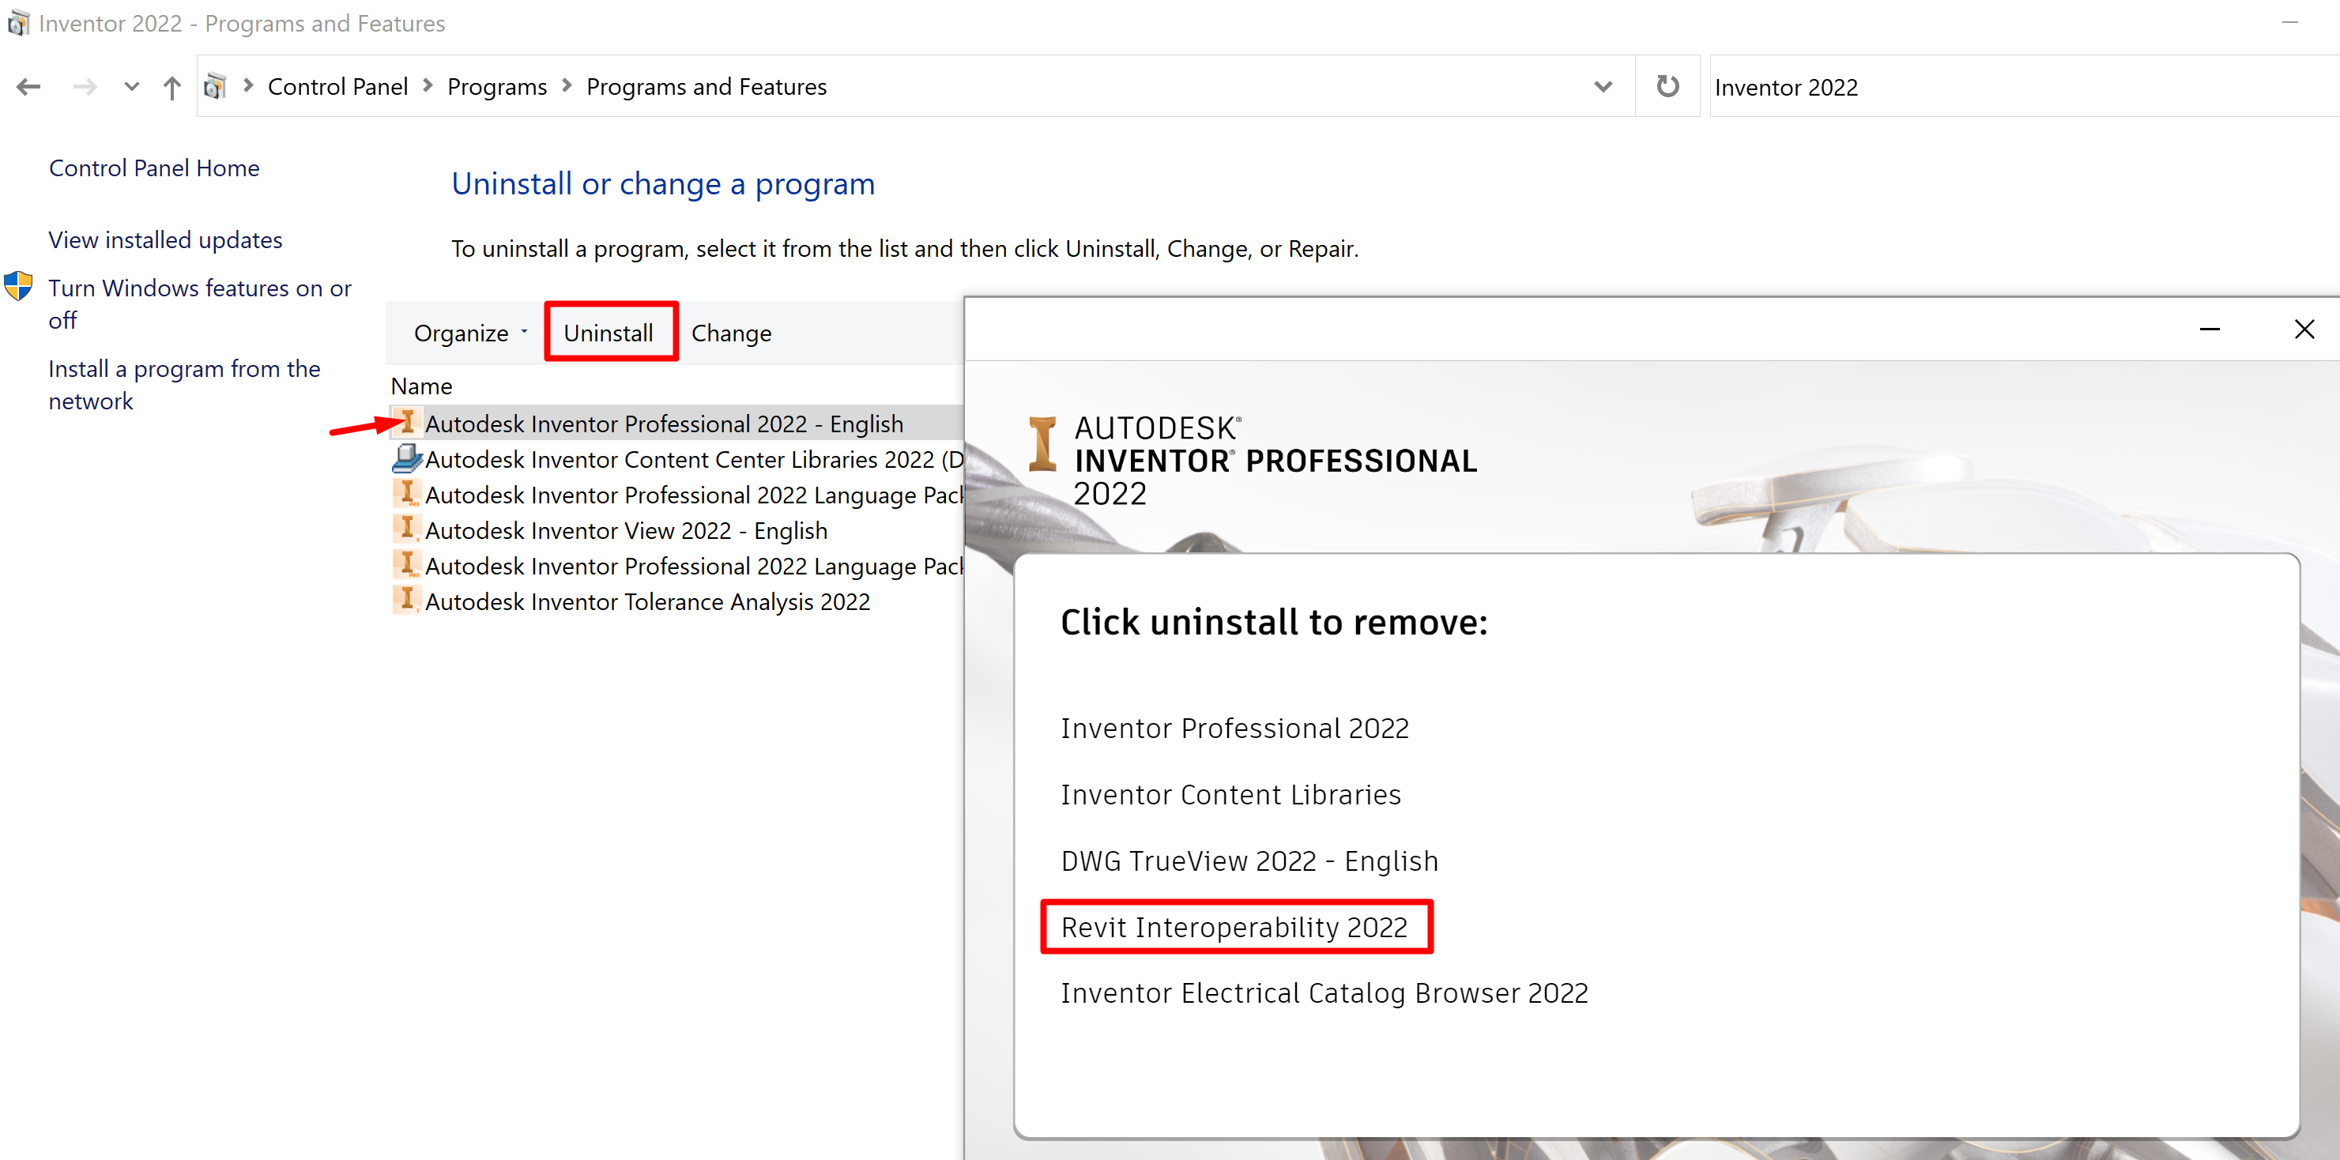Click the Inventor Tolerance Analysis 2022 icon
The image size is (2340, 1160).
click(x=406, y=600)
